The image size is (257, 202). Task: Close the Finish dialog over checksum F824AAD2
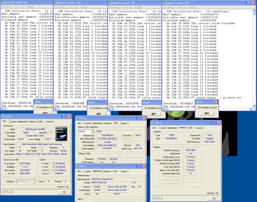click(216, 102)
